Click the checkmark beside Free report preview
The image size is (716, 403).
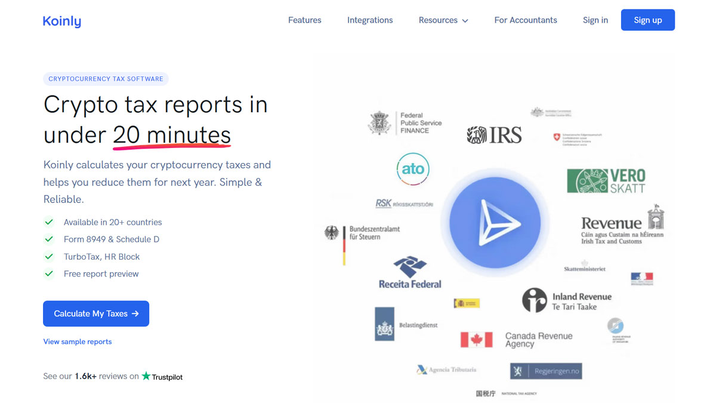point(49,273)
